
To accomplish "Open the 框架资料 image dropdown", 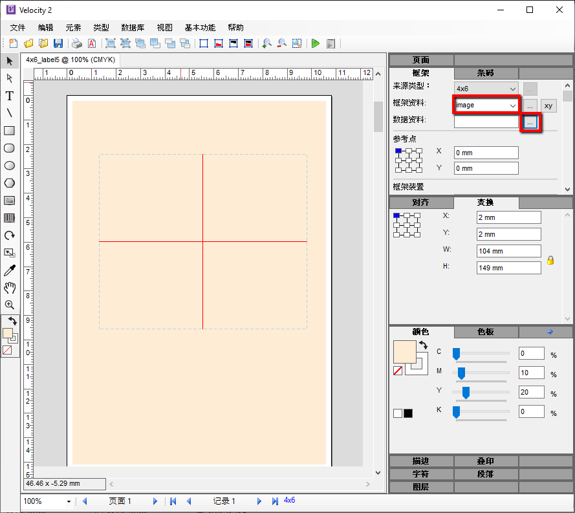I will click(x=486, y=105).
